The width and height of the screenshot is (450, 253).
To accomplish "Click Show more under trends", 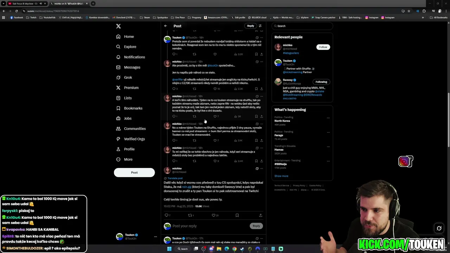I will pos(281,176).
